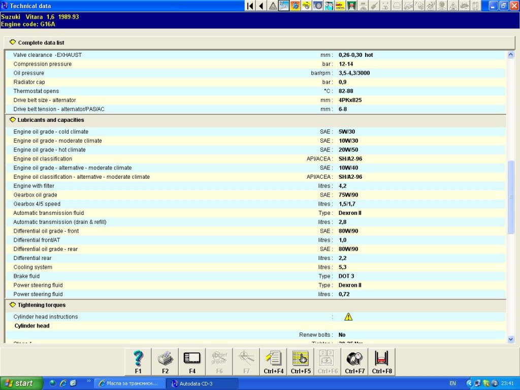Click the scroll down arrow of data list

pos(511,339)
